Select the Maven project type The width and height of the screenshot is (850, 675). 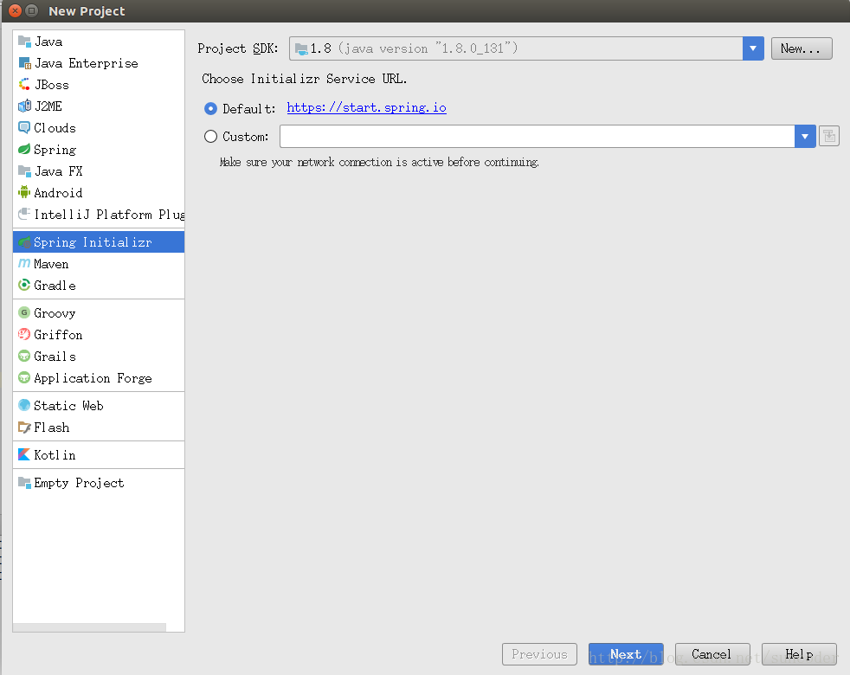(x=99, y=263)
